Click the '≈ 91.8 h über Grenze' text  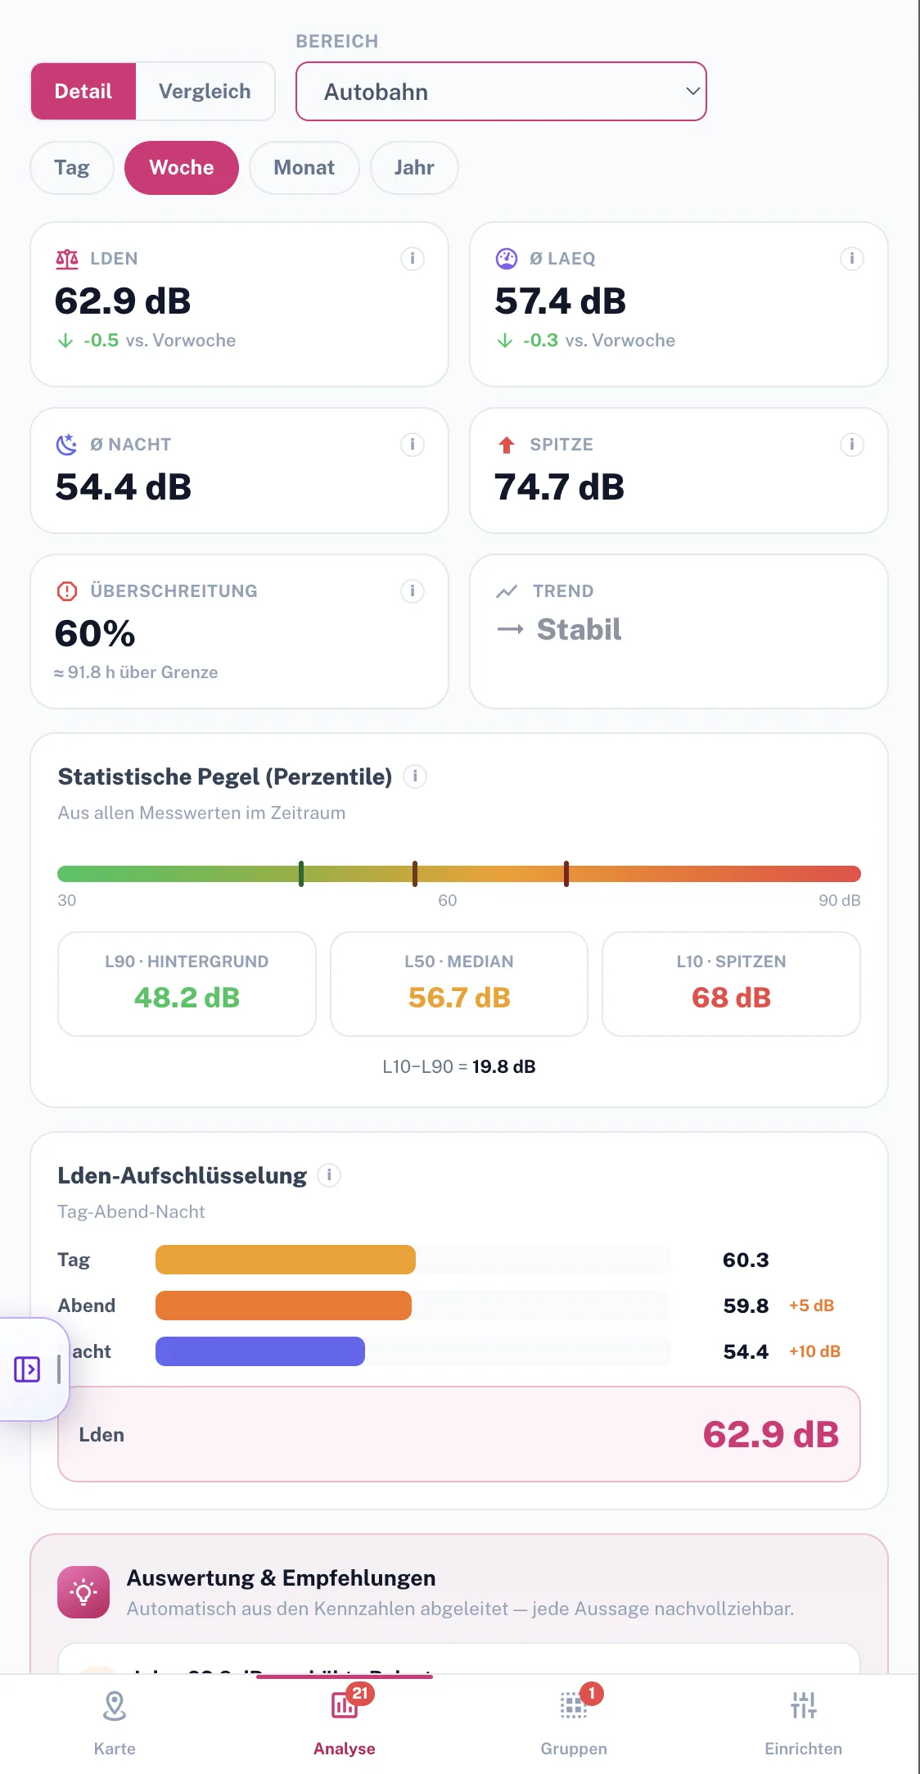(136, 672)
